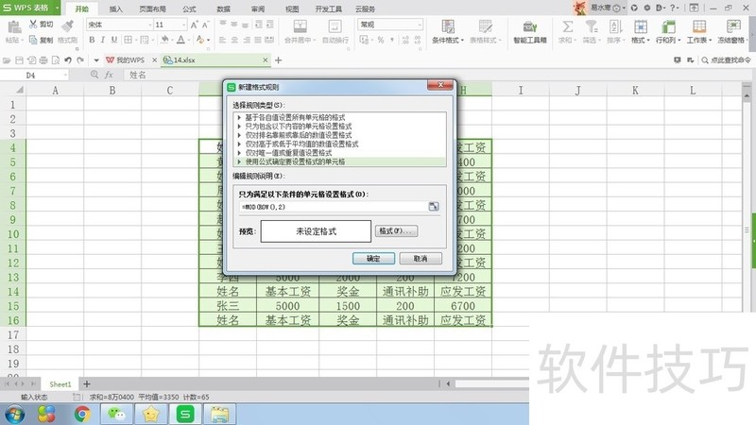
Task: Click the Format button in dialog
Action: 396,230
